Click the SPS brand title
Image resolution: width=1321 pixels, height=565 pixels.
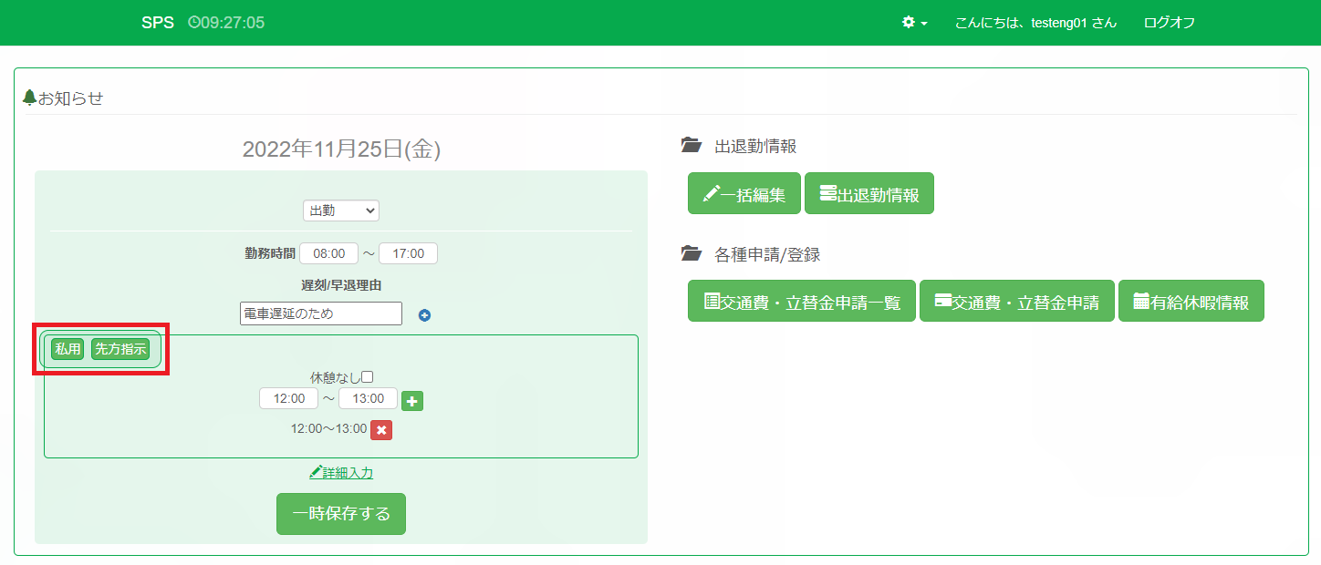tap(158, 23)
